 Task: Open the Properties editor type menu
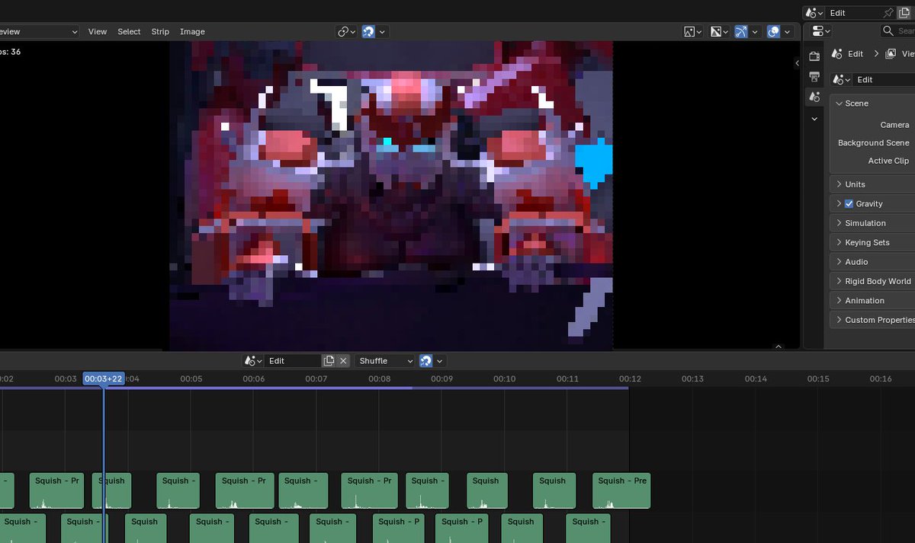click(x=821, y=31)
